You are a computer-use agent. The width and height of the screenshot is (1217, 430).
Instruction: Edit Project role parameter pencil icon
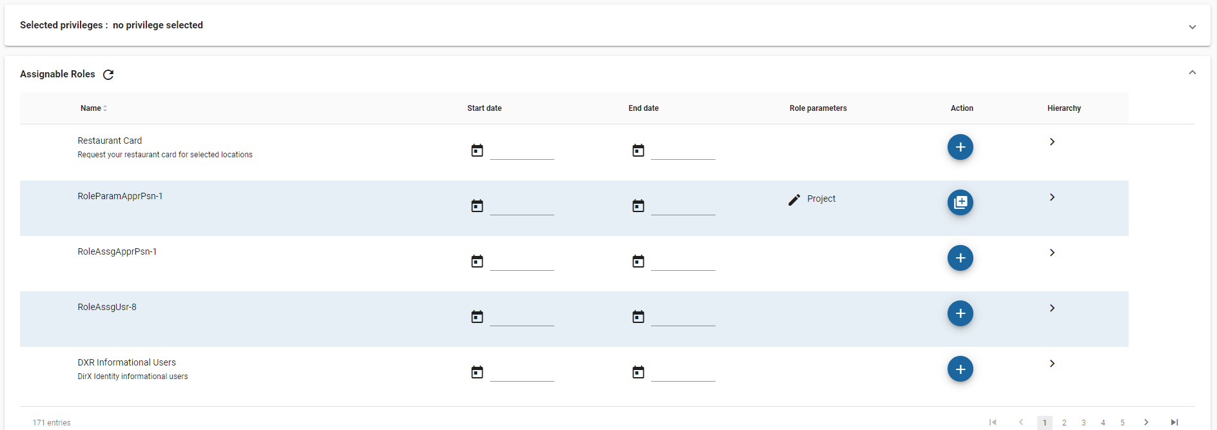794,200
